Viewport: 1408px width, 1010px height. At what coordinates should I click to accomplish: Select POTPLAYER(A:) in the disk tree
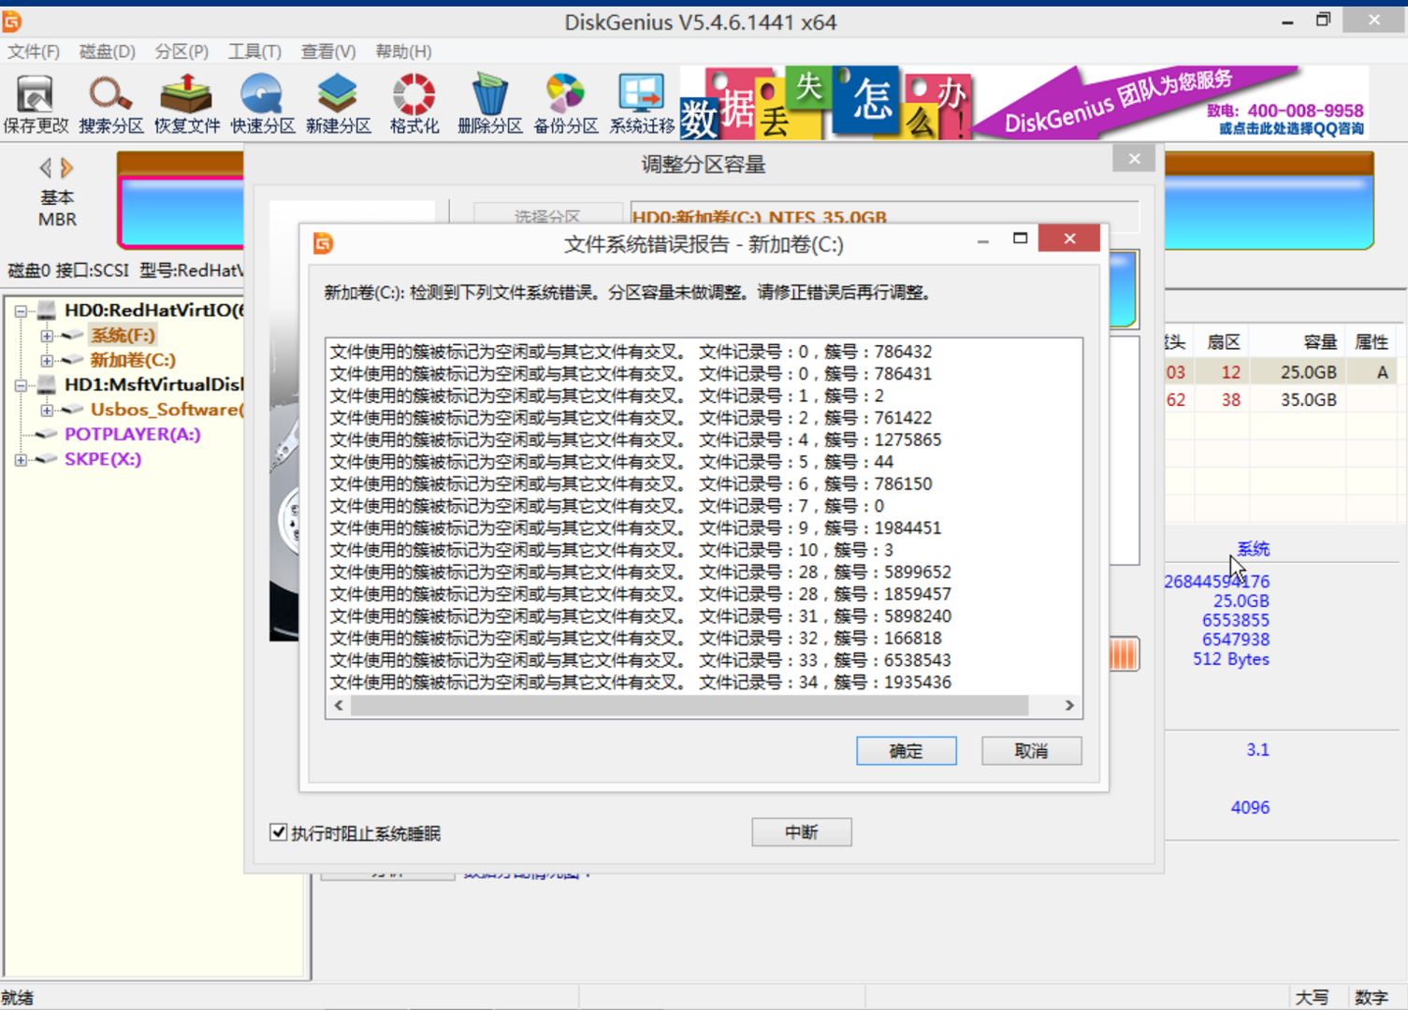(x=133, y=434)
